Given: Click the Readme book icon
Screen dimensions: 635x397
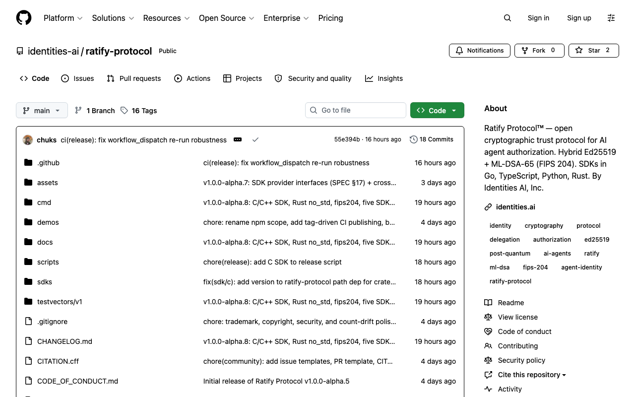Looking at the screenshot, I should click(488, 303).
